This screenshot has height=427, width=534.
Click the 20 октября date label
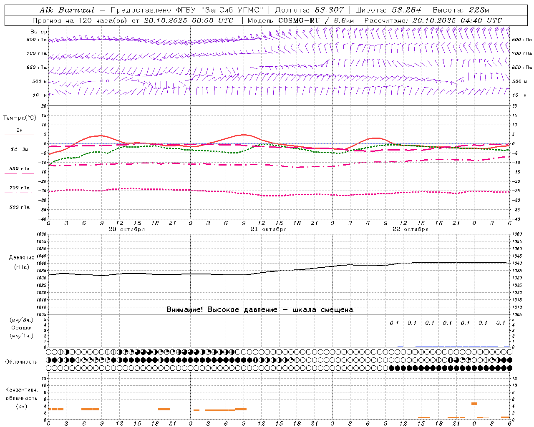127,229
